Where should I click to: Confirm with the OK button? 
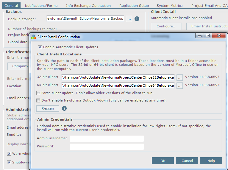(x=163, y=161)
